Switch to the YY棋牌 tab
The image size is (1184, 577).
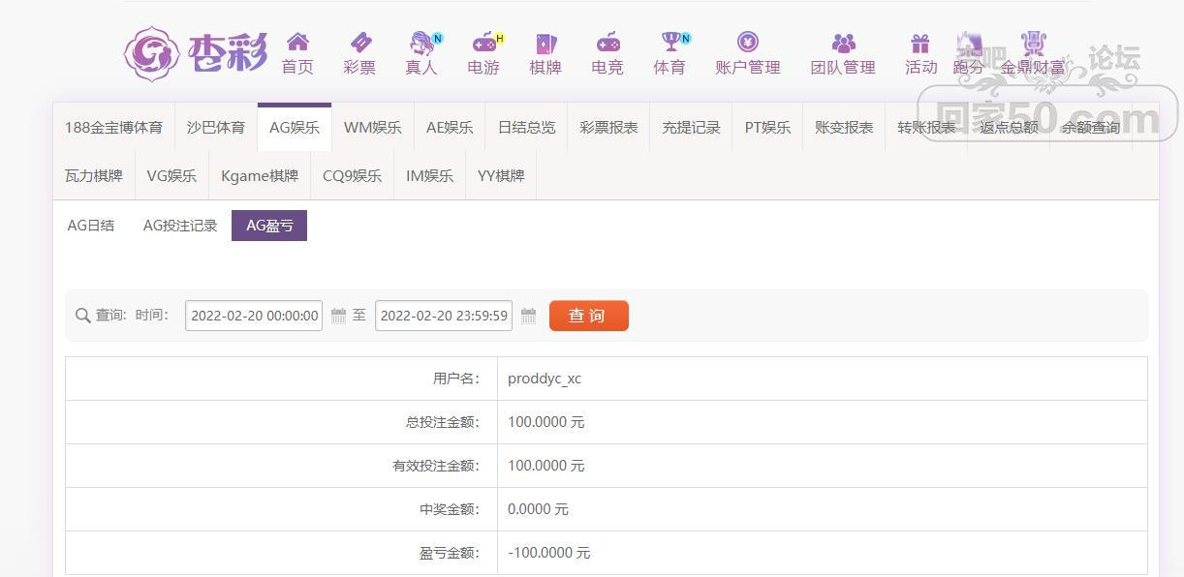pyautogui.click(x=501, y=175)
